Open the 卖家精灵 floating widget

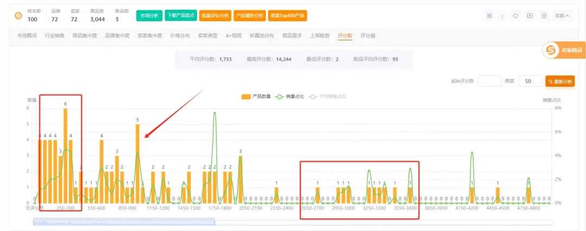(564, 50)
